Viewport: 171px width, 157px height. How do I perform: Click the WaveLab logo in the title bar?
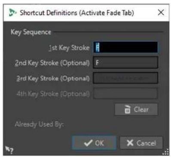(12, 12)
